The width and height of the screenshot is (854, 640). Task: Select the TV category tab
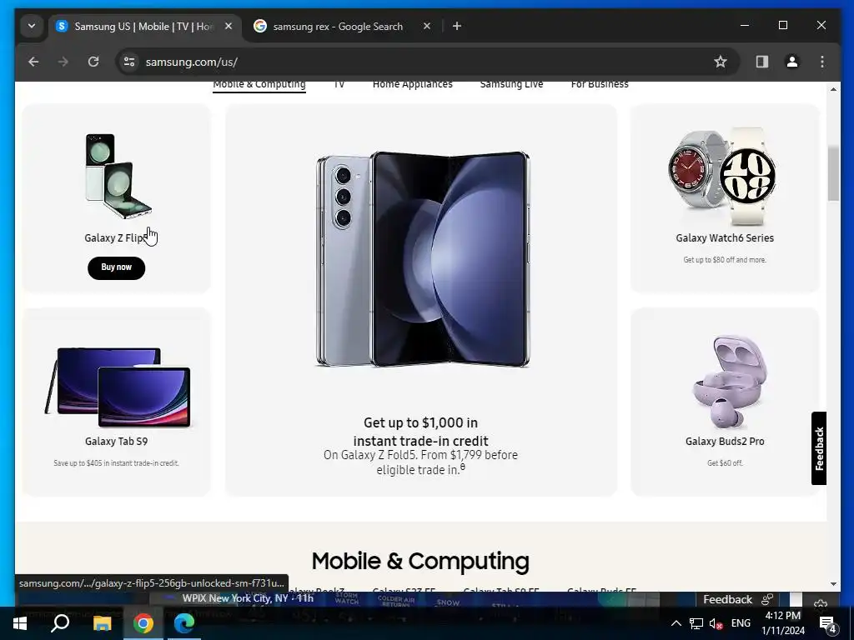339,85
